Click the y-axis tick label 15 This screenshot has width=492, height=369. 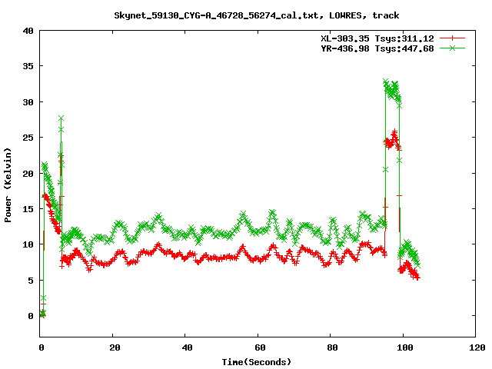28,208
